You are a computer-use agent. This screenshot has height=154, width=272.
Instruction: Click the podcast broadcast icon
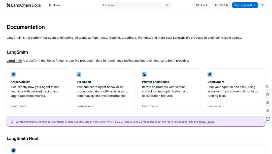(268, 102)
